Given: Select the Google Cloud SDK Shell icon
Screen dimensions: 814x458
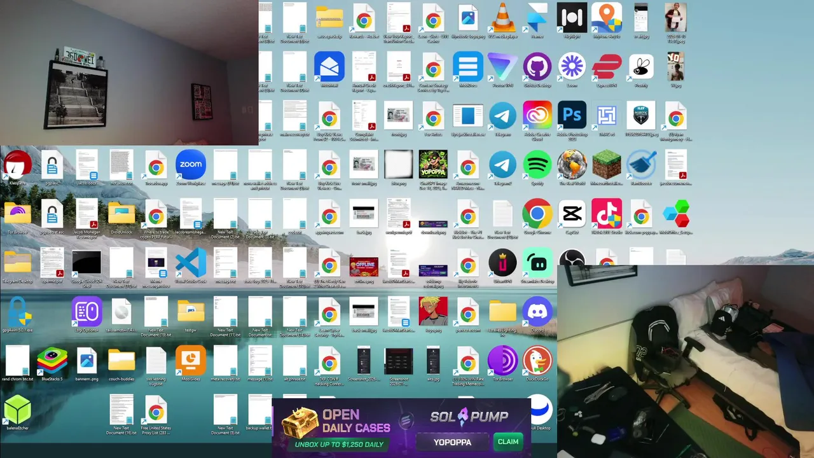Looking at the screenshot, I should tap(86, 263).
